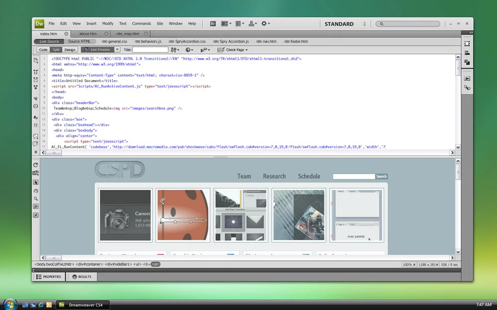Viewport: 497px width, 310px height.
Task: Open the Check Page dropdown
Action: tap(232, 50)
